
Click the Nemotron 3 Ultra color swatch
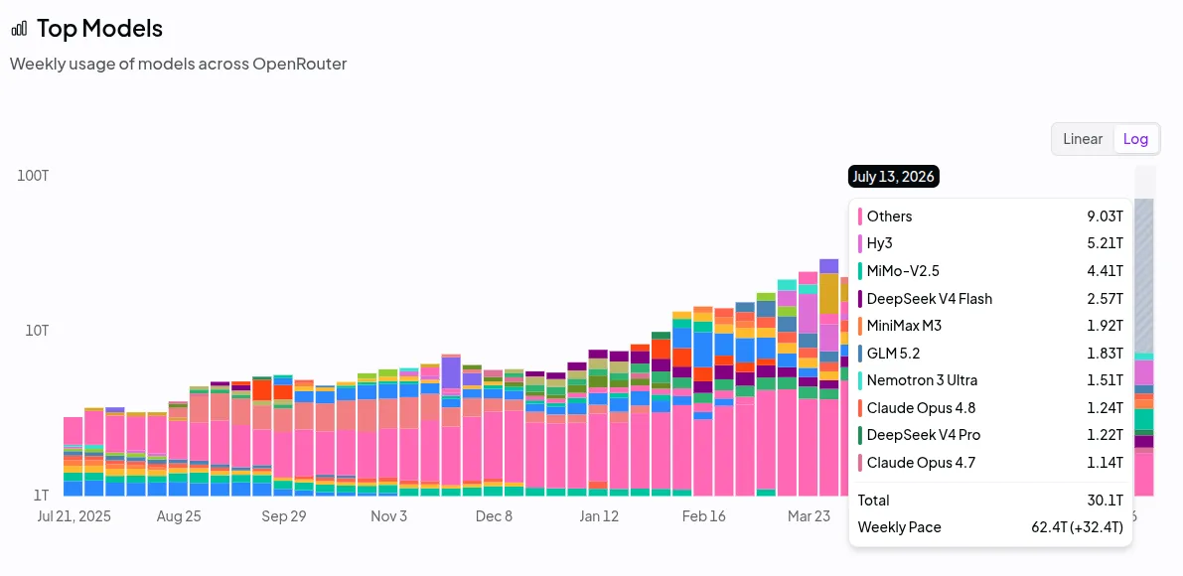[x=860, y=380]
